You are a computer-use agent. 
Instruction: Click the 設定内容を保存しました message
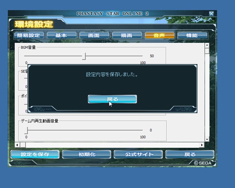(112, 74)
